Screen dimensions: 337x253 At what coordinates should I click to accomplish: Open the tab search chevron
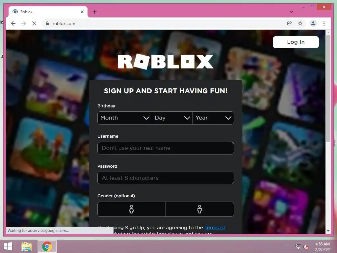[x=291, y=12]
